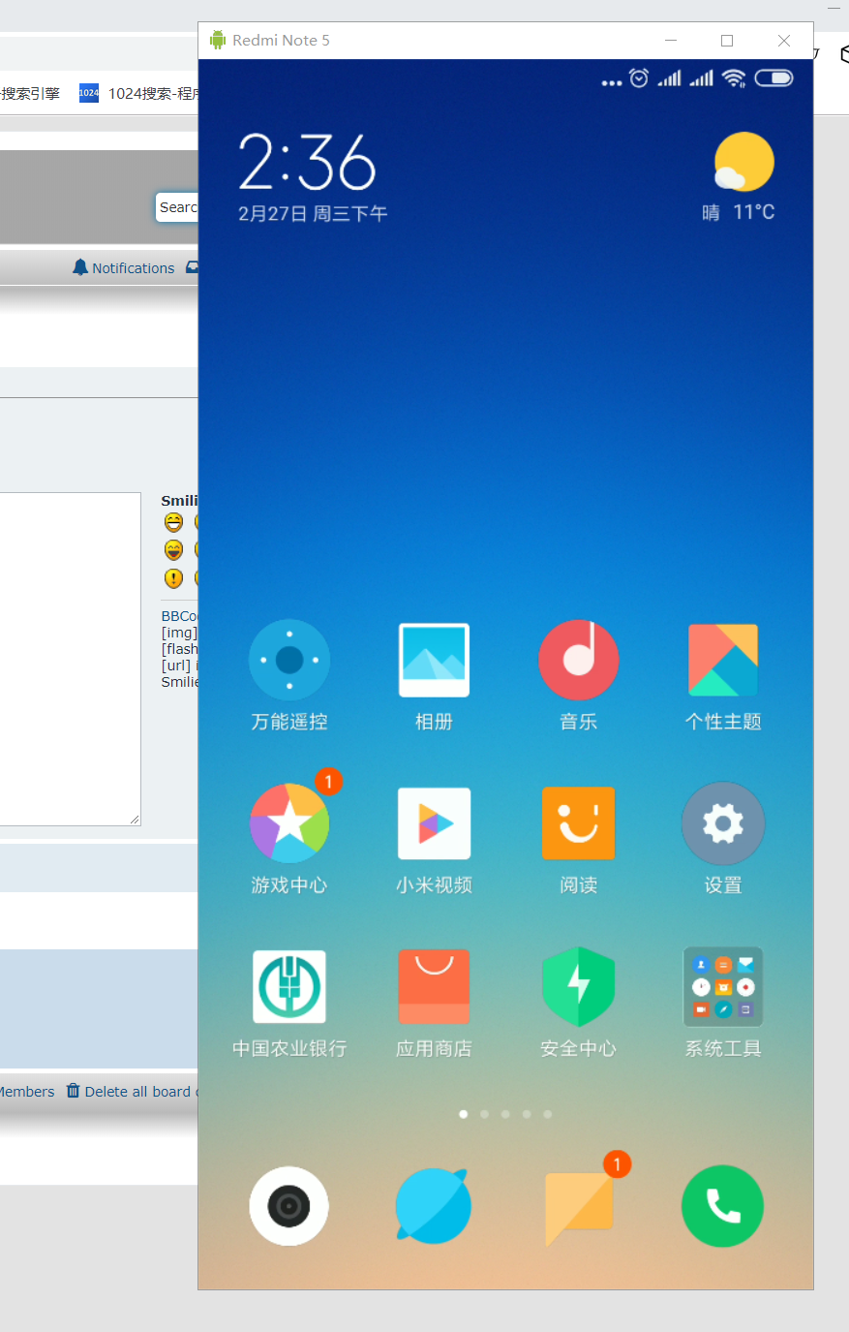
Task: Open the messages app with notification badge
Action: (579, 1206)
